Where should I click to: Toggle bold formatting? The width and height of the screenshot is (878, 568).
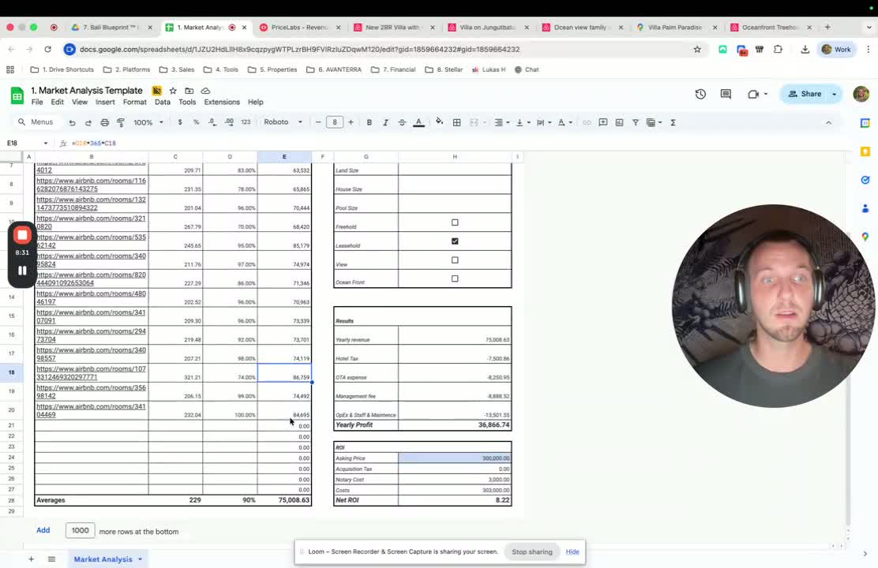(x=369, y=122)
